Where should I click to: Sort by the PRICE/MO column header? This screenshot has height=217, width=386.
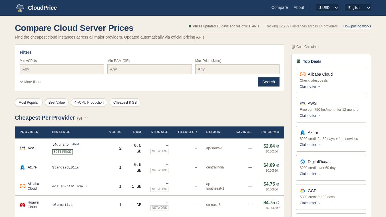(270, 132)
